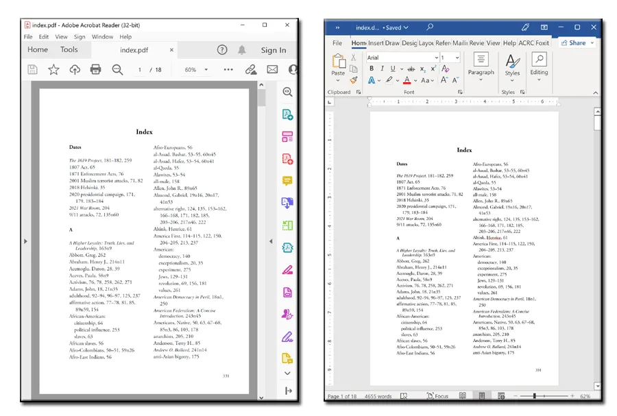617x416 pixels.
Task: Open the Arial font name dropdown
Action: point(436,58)
